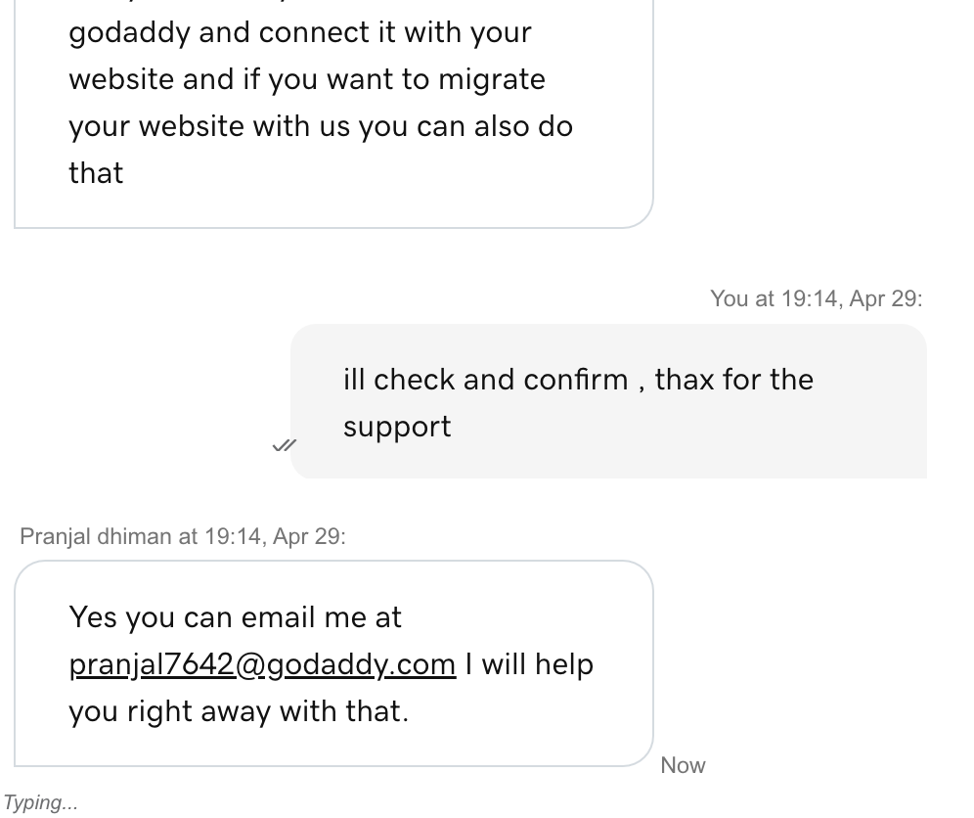Select the "ill check and confirm" message line
The image size is (974, 818).
[x=485, y=380]
